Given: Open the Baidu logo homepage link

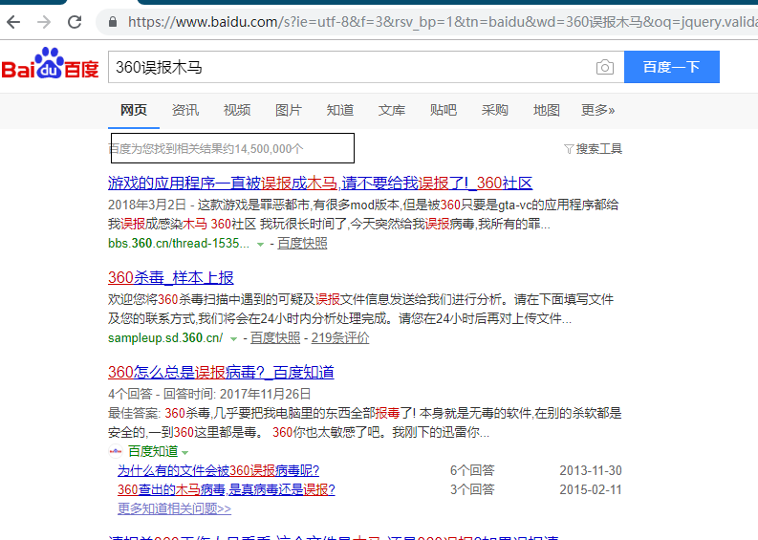Looking at the screenshot, I should coord(51,64).
